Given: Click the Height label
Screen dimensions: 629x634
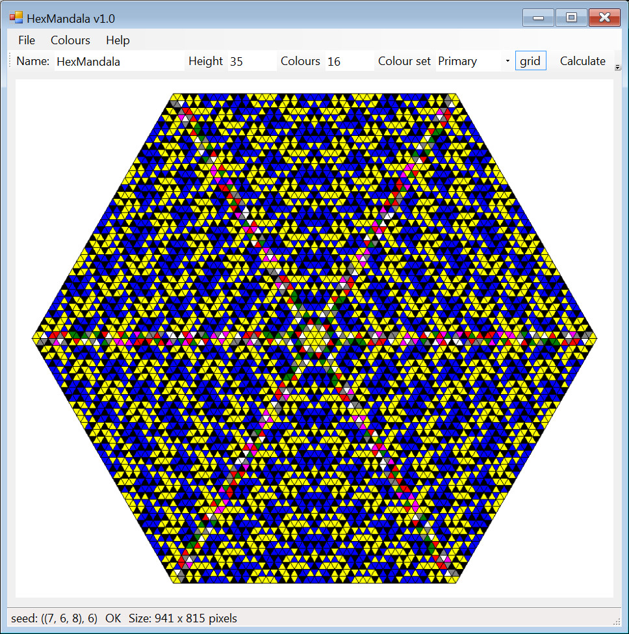Looking at the screenshot, I should coord(205,61).
